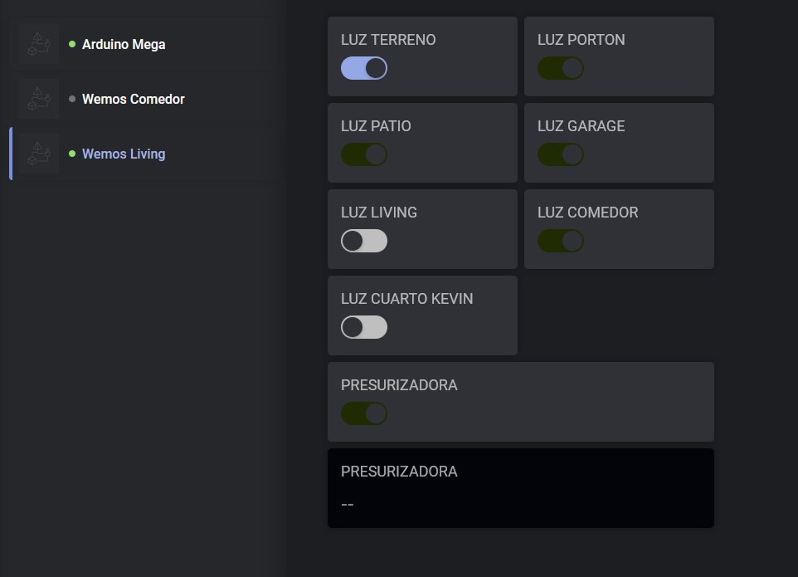This screenshot has height=577, width=798.
Task: Click the green status dot beside Arduino Mega
Action: click(x=72, y=44)
